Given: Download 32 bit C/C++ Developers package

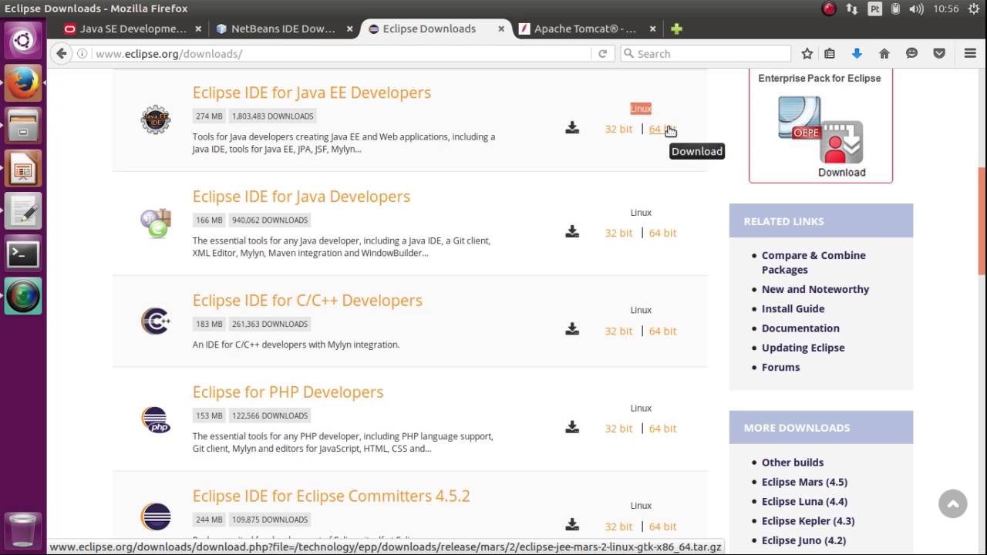Looking at the screenshot, I should 618,331.
